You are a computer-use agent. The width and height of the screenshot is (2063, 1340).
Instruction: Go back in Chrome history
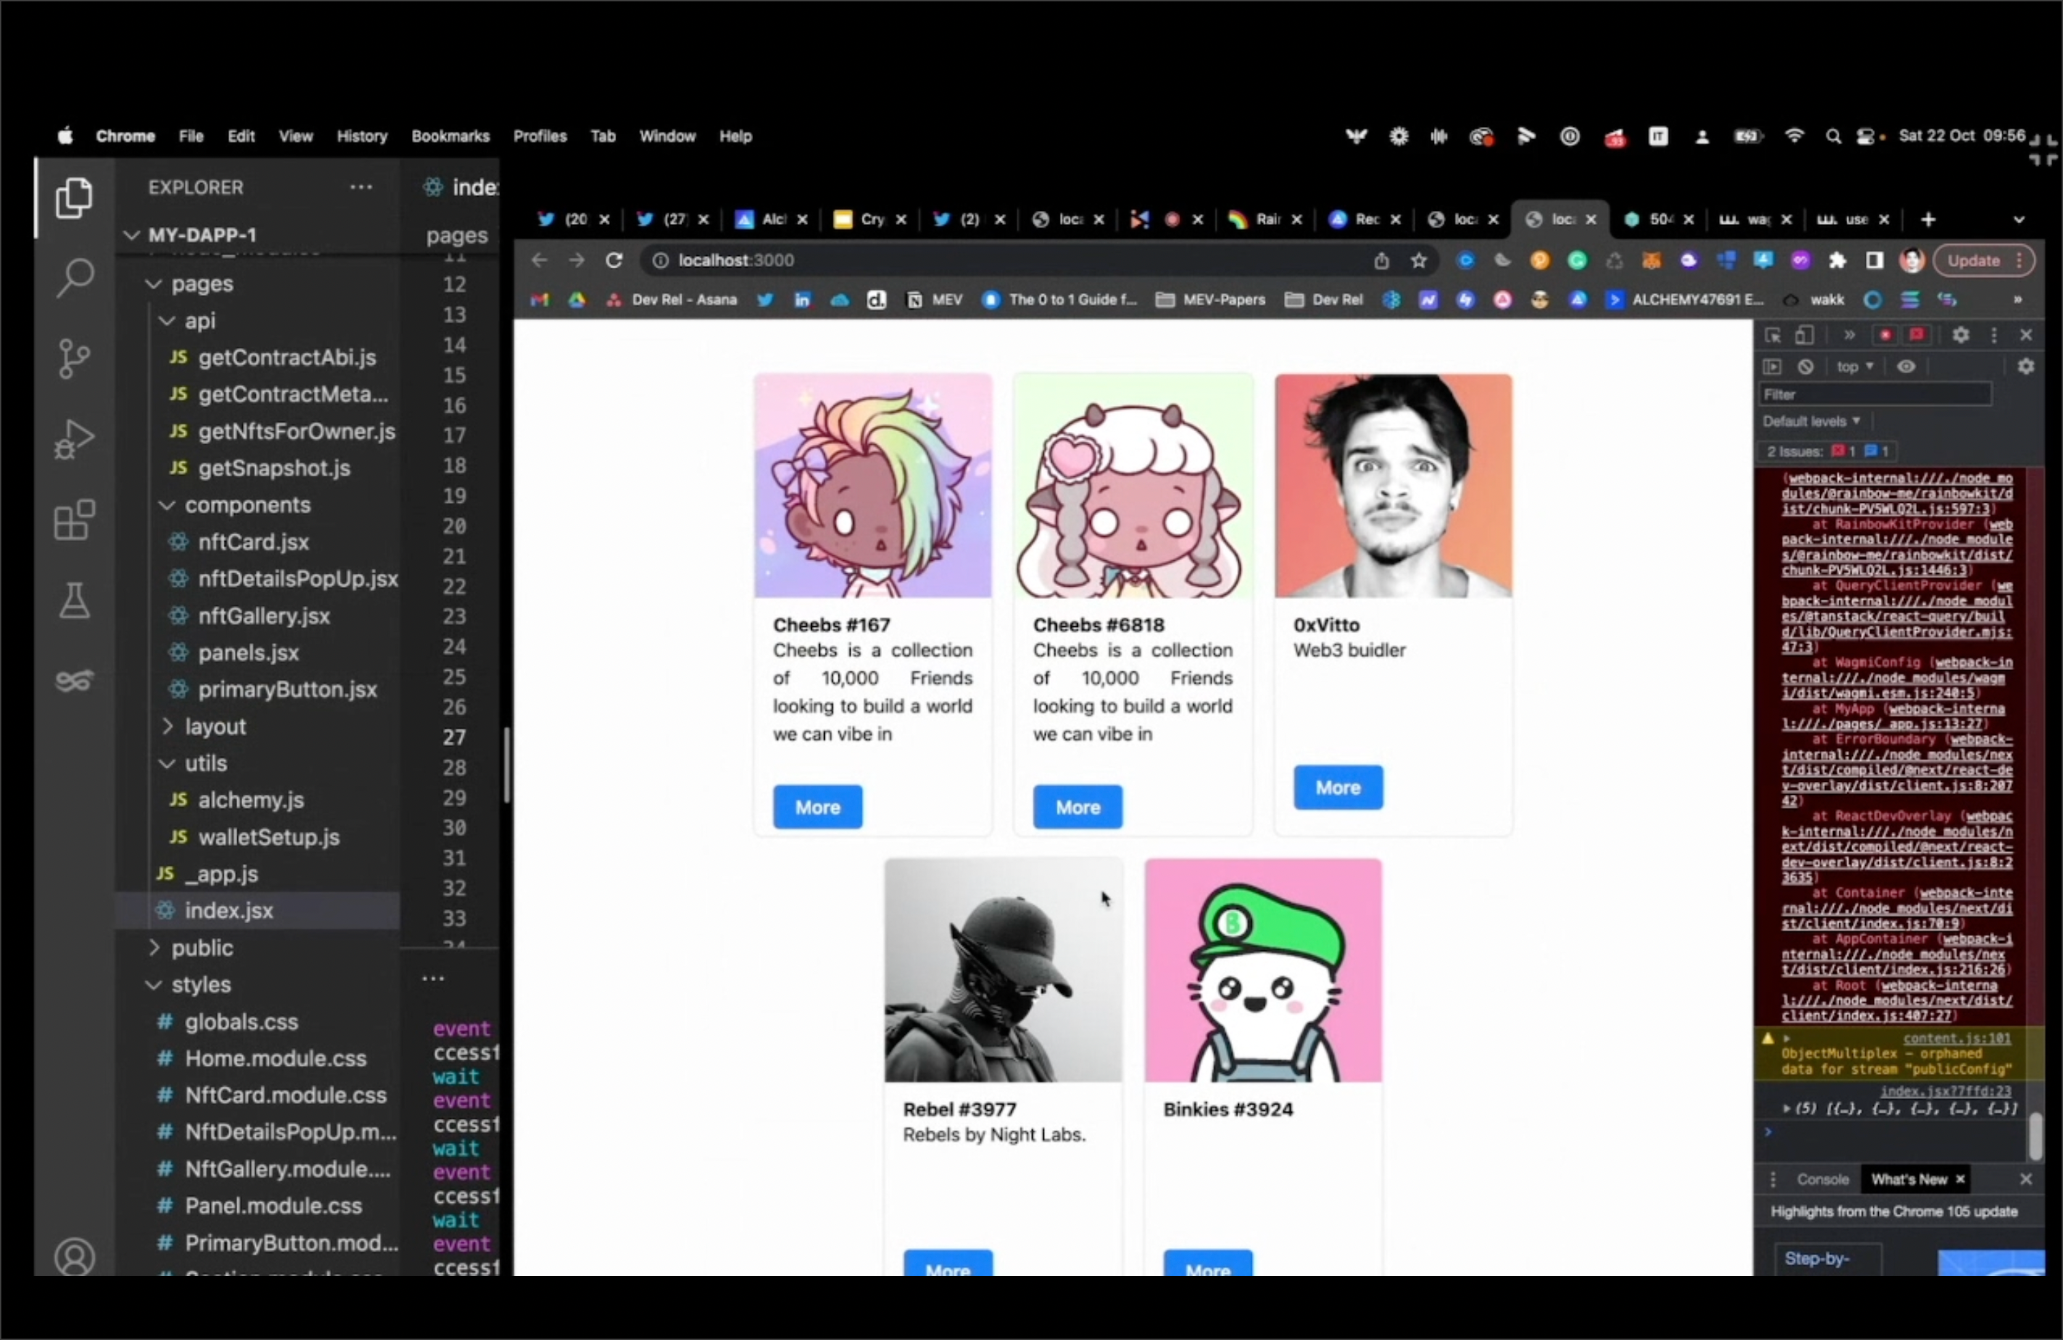click(539, 260)
